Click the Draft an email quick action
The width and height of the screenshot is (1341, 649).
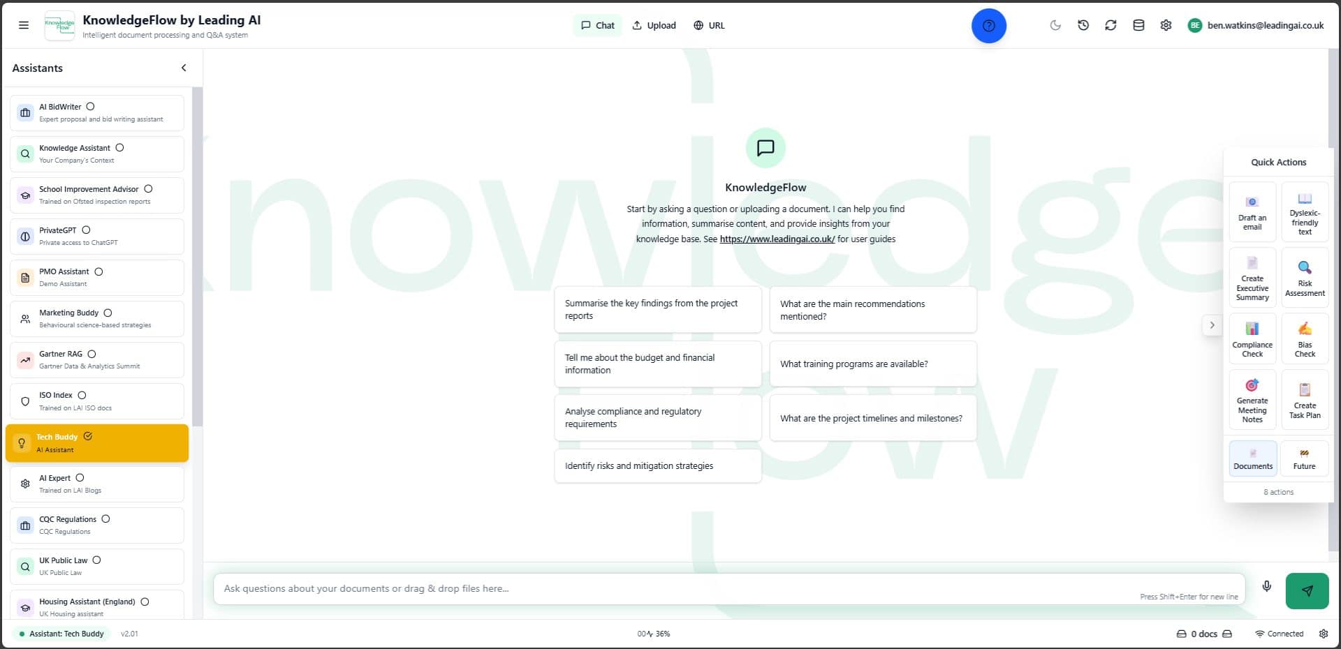point(1252,212)
